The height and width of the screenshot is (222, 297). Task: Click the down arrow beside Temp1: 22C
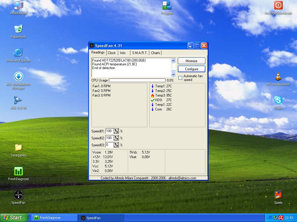(153, 105)
